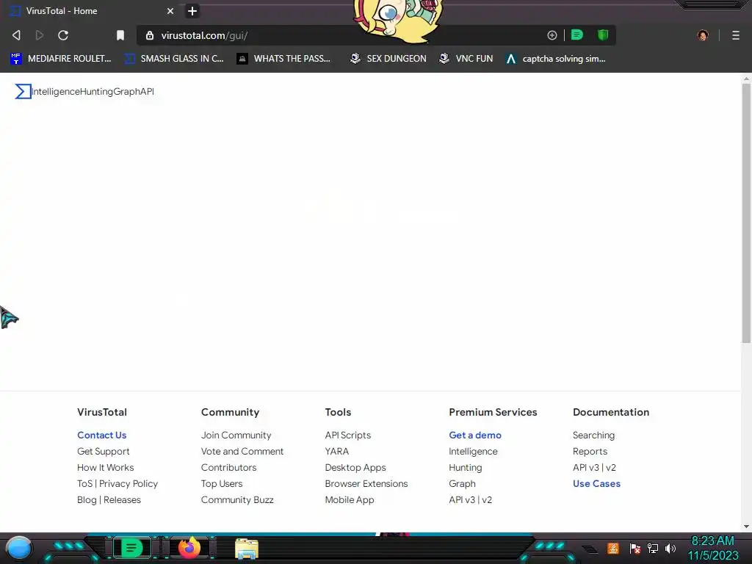Click the VirusTotal sigma logo
The image size is (752, 564).
tap(23, 91)
